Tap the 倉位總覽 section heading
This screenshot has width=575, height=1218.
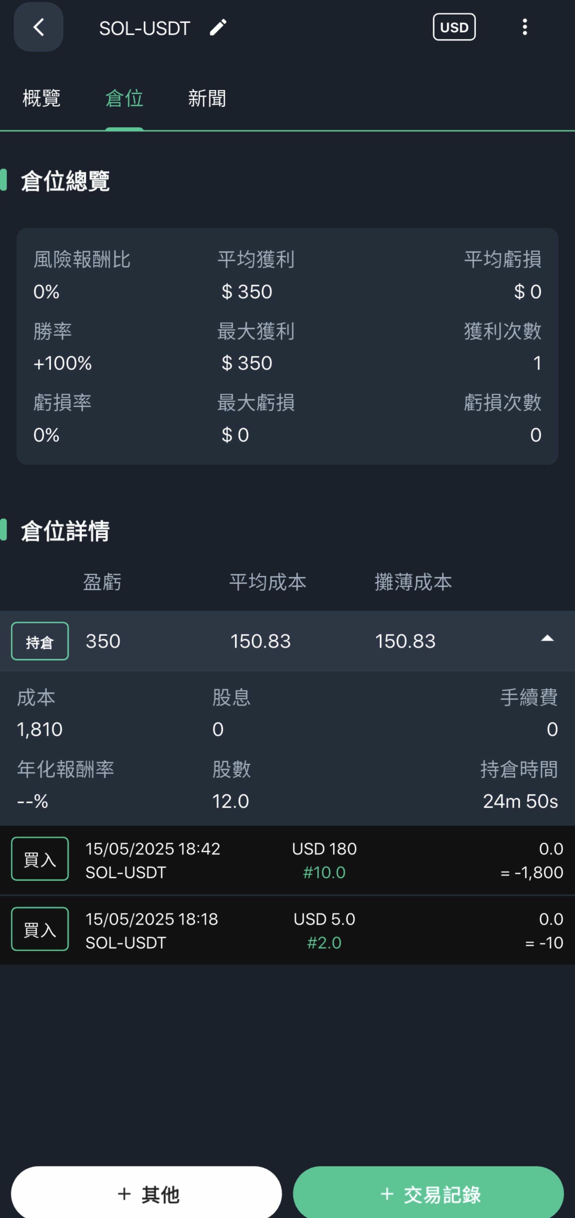click(x=65, y=181)
